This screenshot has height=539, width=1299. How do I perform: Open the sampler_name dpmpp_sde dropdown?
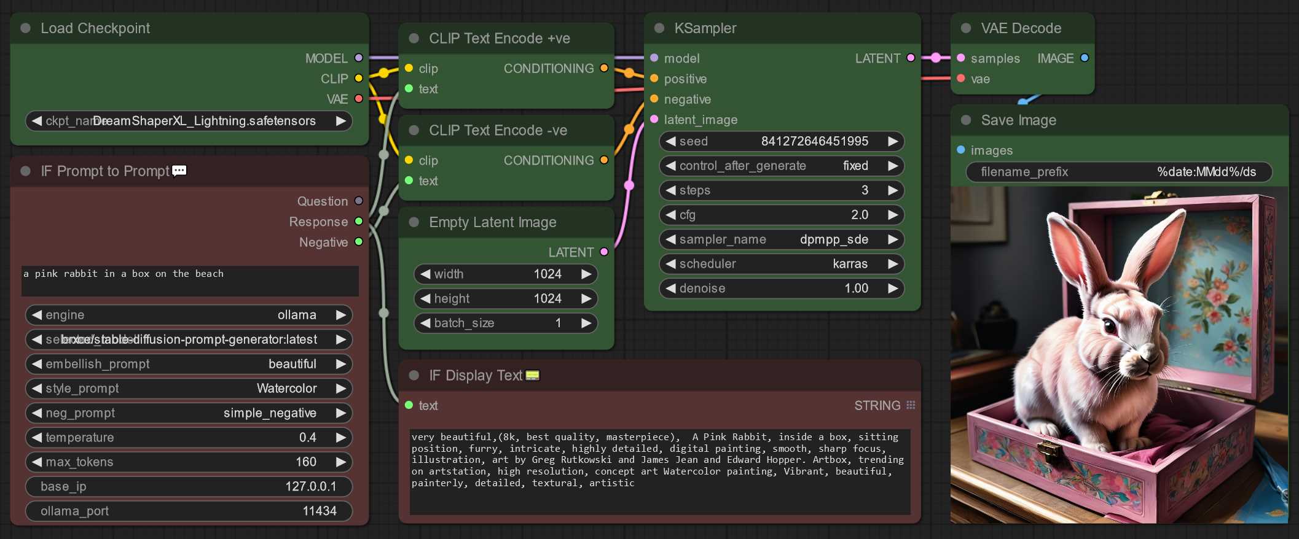click(782, 239)
